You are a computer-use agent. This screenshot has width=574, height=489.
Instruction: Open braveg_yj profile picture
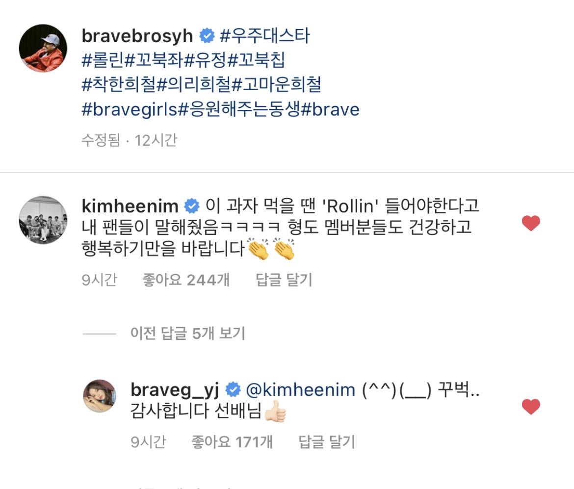[100, 396]
